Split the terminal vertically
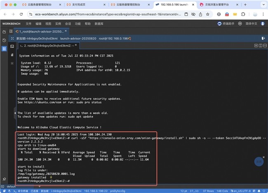The width and height of the screenshot is (268, 193). [261, 45]
